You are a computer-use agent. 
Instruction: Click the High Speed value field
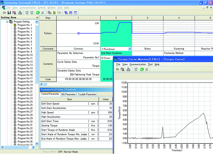[106, 113]
